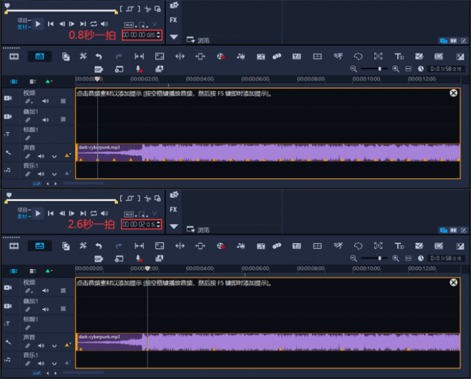Click the redo arrow in the 0.8秒 screenshot
This screenshot has width=471, height=379.
tap(119, 57)
